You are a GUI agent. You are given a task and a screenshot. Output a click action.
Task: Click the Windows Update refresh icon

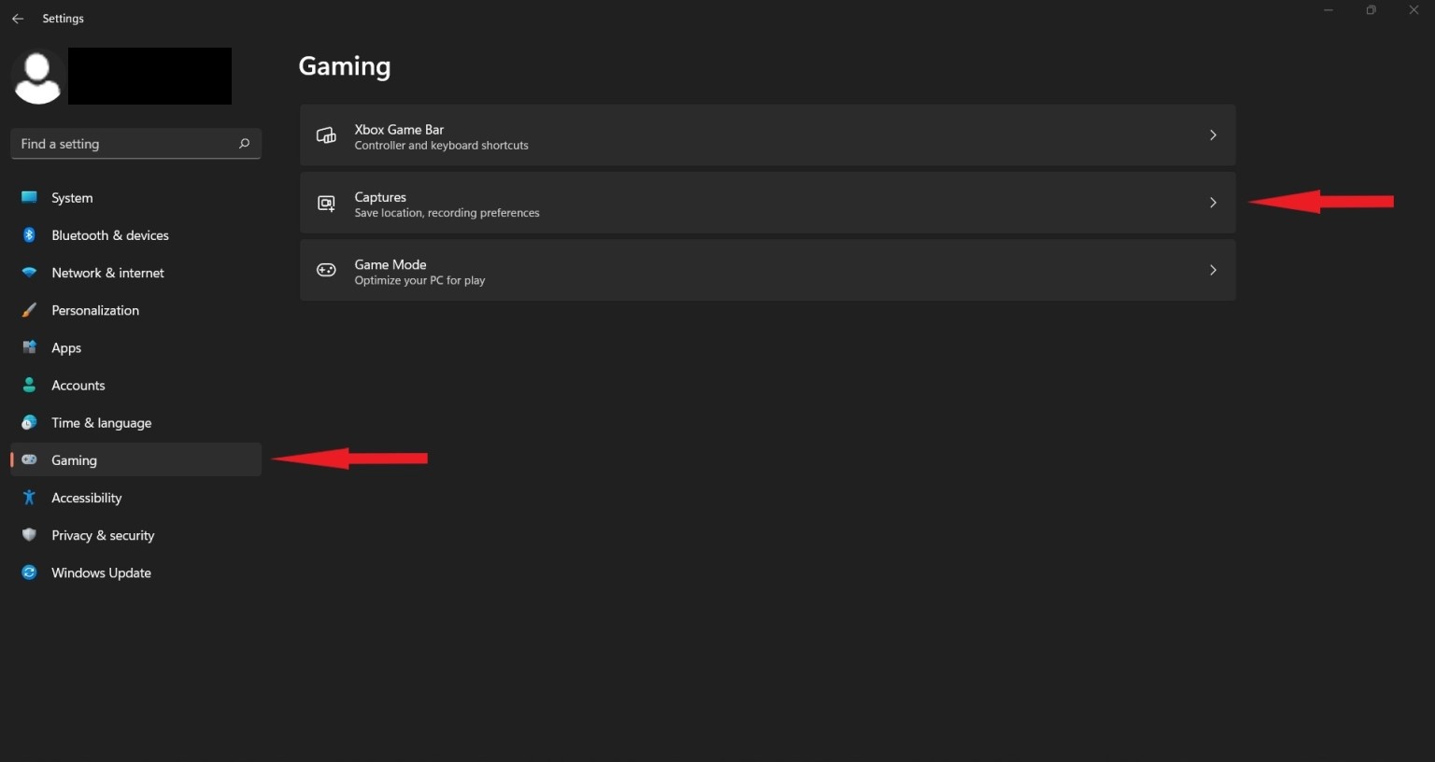click(x=29, y=572)
